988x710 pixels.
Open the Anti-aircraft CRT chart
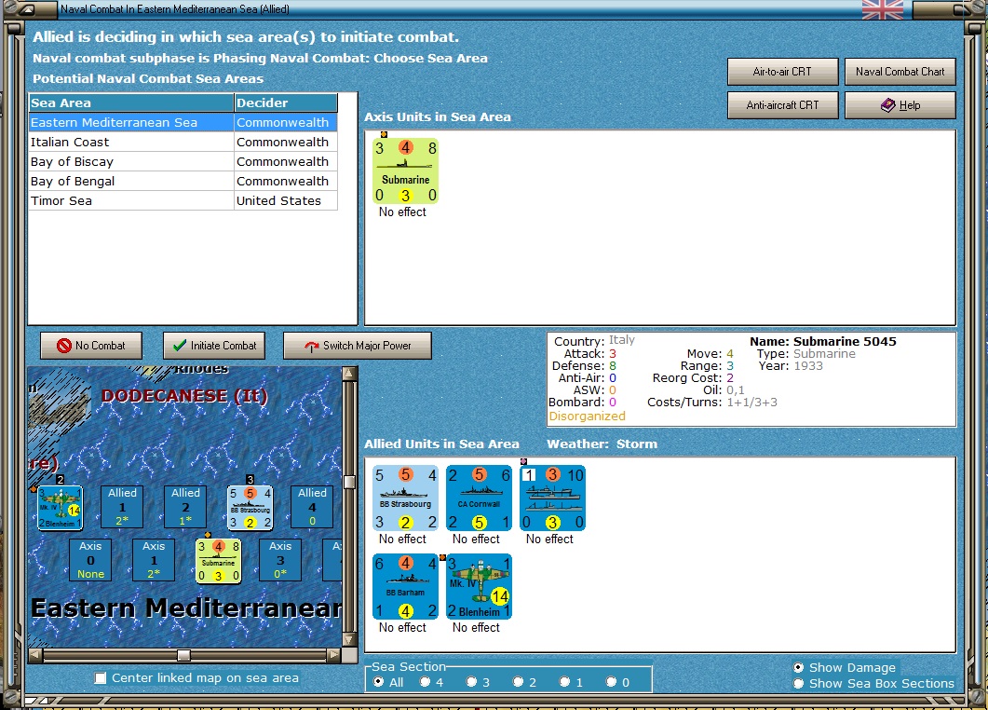coord(782,105)
